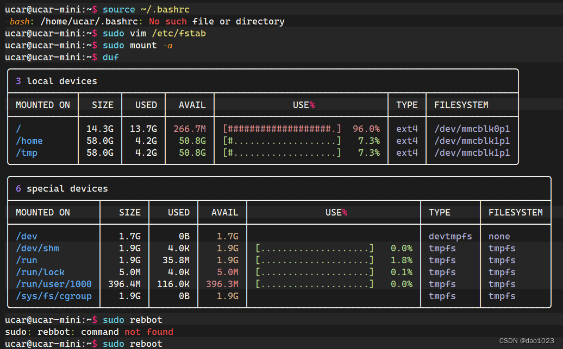Click the USED header in local devices table
Screen dimensions: 563x349
(146, 105)
